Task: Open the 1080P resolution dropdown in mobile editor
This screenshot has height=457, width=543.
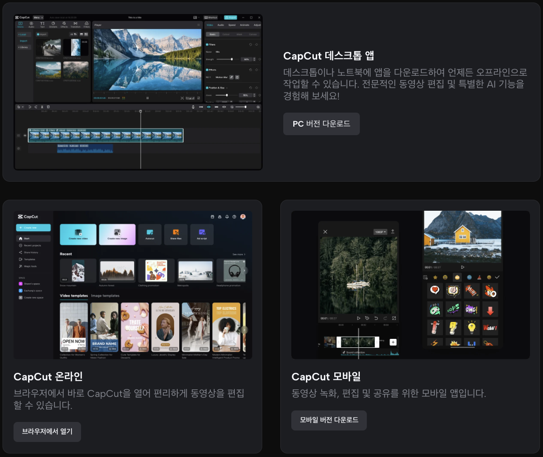Action: (x=380, y=232)
